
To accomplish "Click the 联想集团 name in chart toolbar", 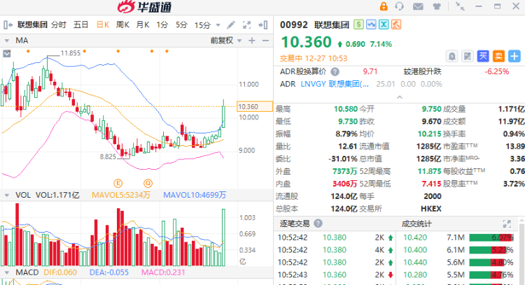I will pos(32,24).
